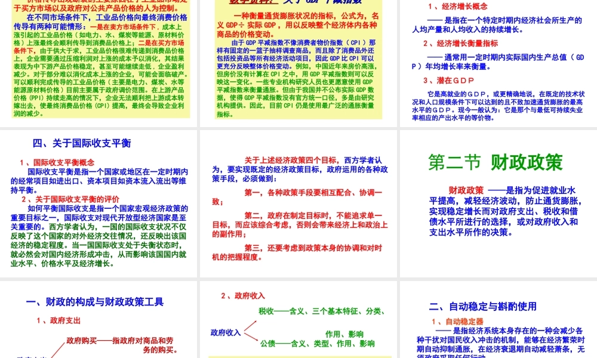Open the 经济政策四个目标 slide
Viewport: 597px width, 358px height.
pyautogui.click(x=298, y=203)
